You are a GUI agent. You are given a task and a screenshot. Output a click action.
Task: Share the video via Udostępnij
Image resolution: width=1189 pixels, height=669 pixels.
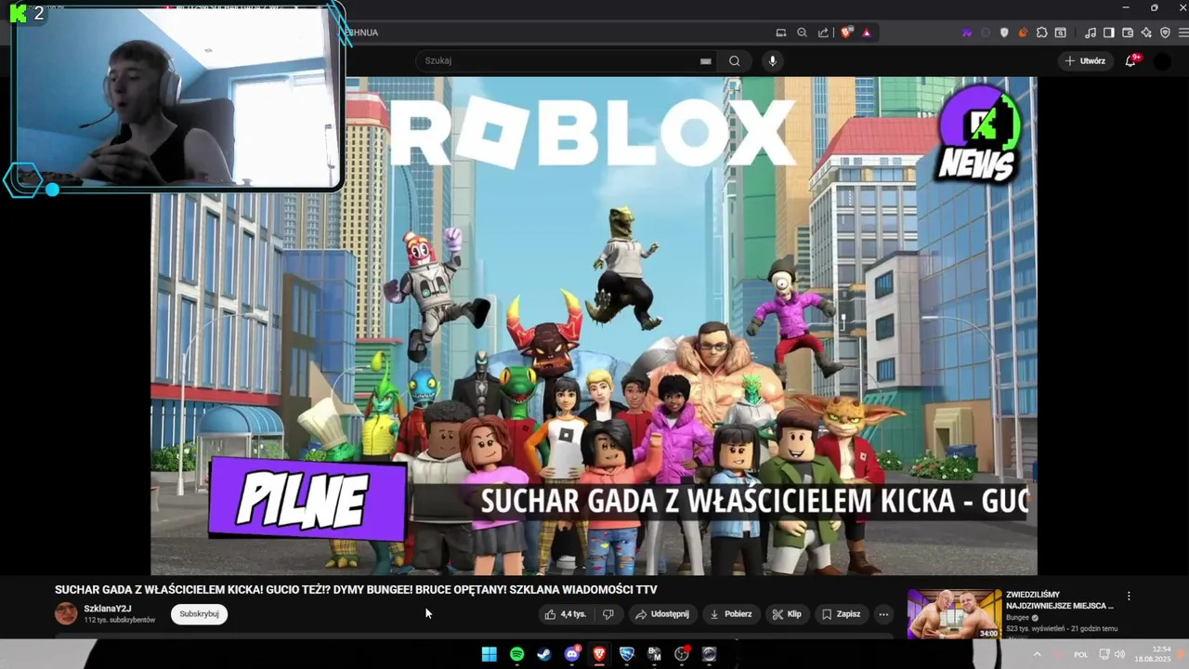pos(662,614)
